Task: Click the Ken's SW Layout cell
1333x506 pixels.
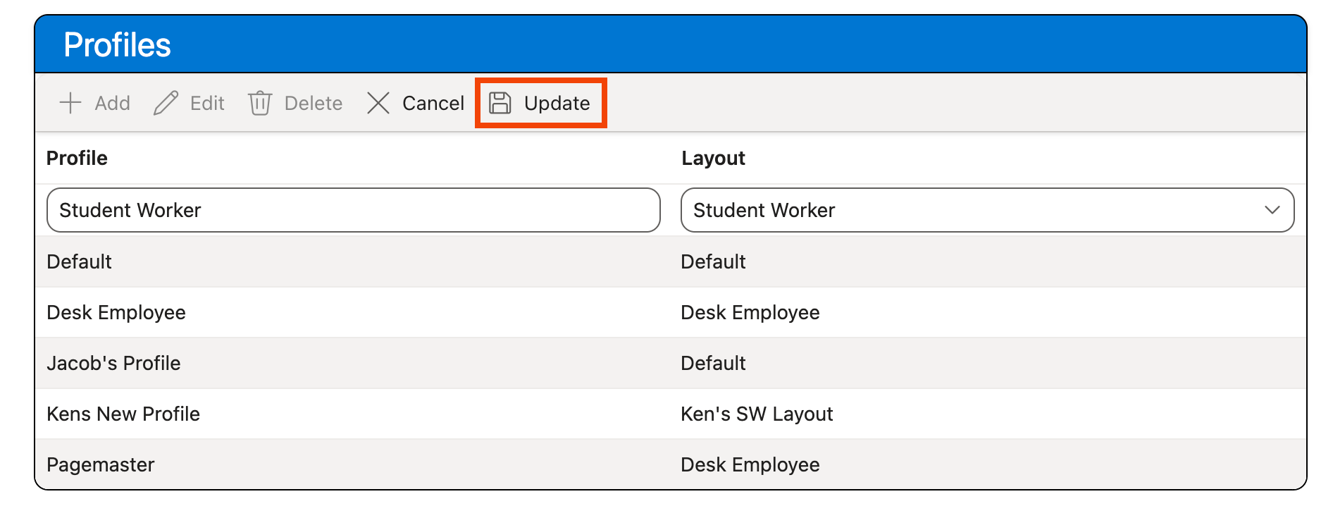Action: (x=757, y=414)
